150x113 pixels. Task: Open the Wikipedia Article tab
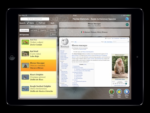click(x=72, y=42)
